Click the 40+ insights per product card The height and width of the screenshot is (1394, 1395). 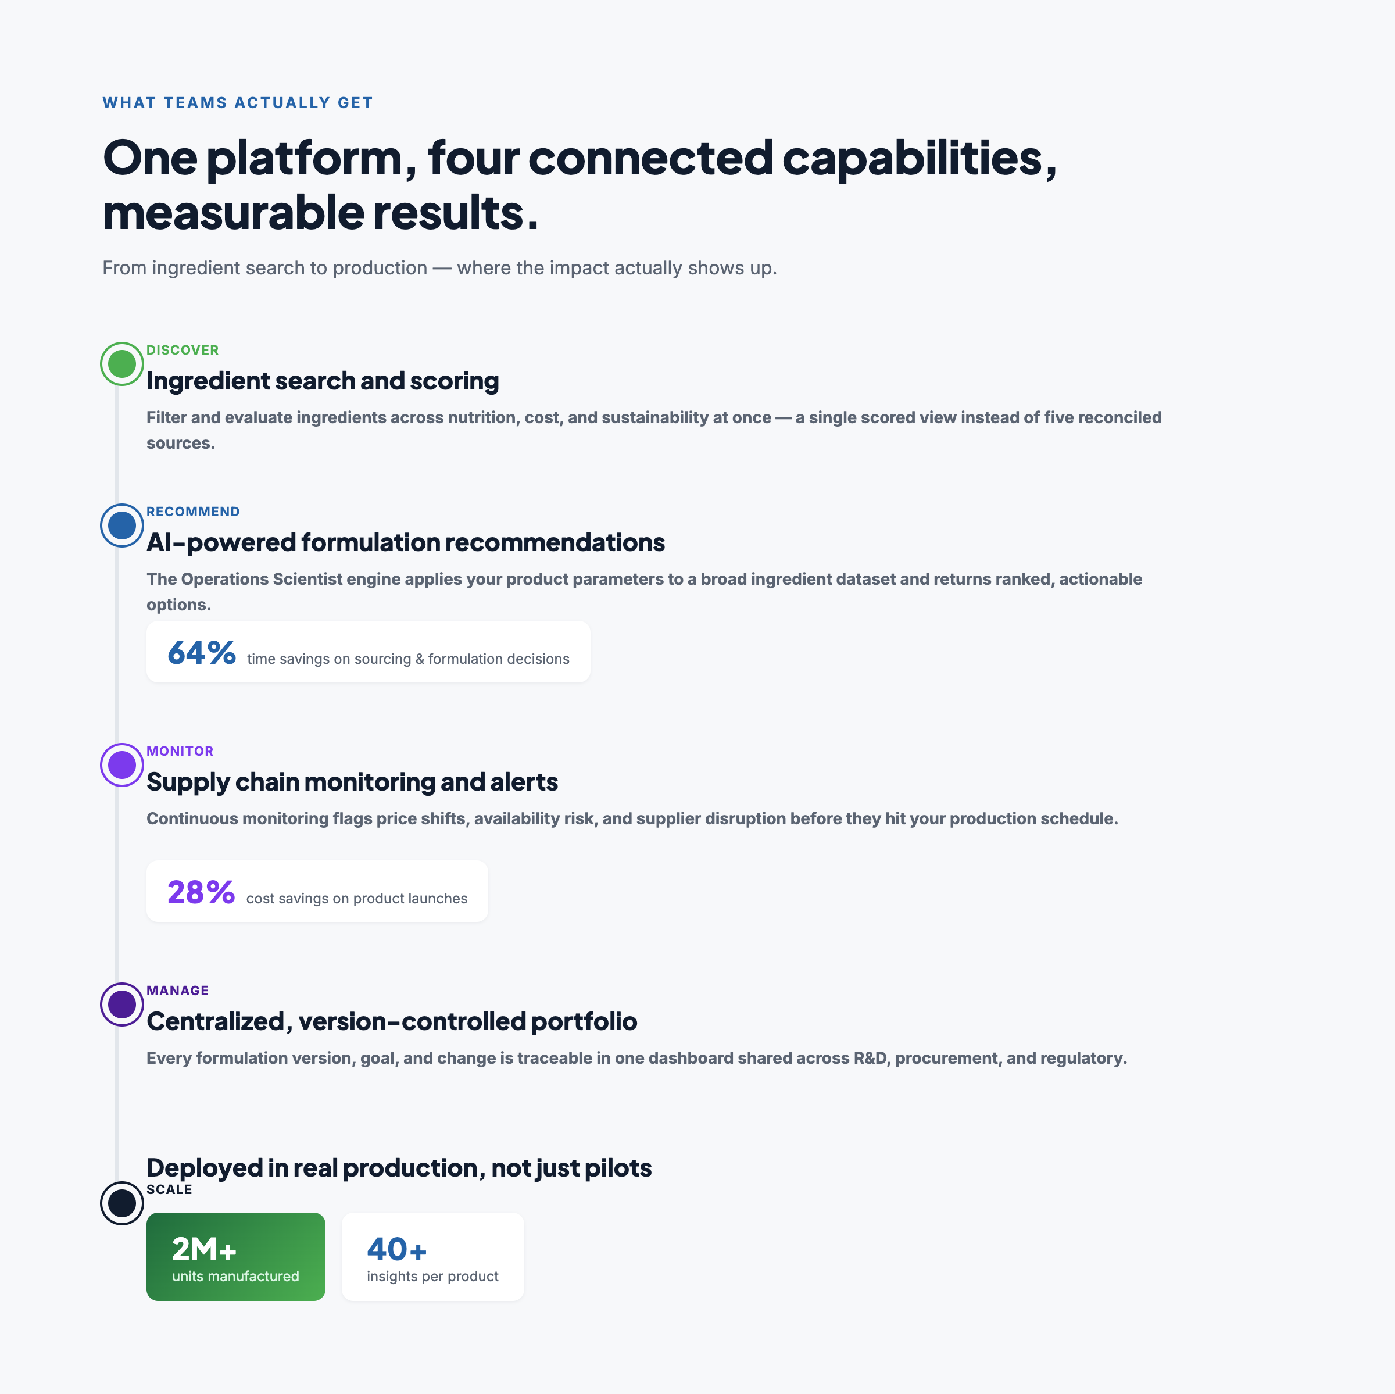(432, 1256)
